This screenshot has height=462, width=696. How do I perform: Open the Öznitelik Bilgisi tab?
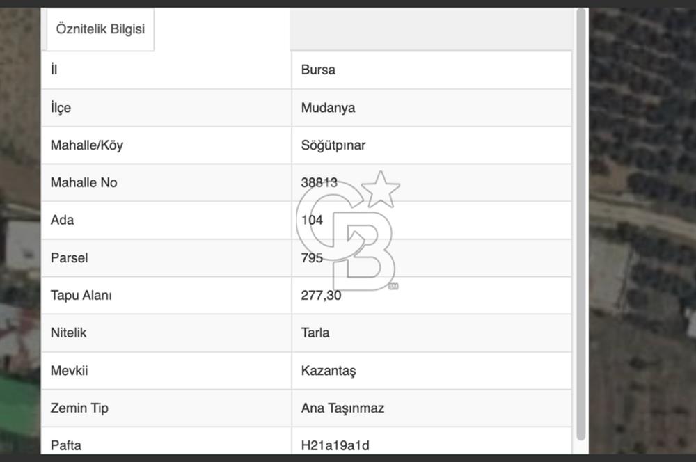pos(100,31)
